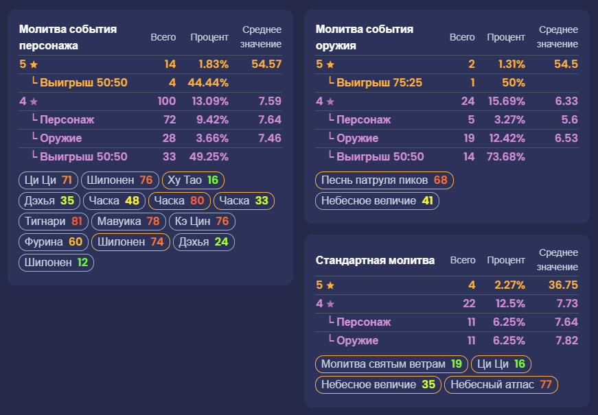This screenshot has height=415, width=598.
Task: Click the 5-star icon in Стандартная молитва
Action: click(x=330, y=285)
